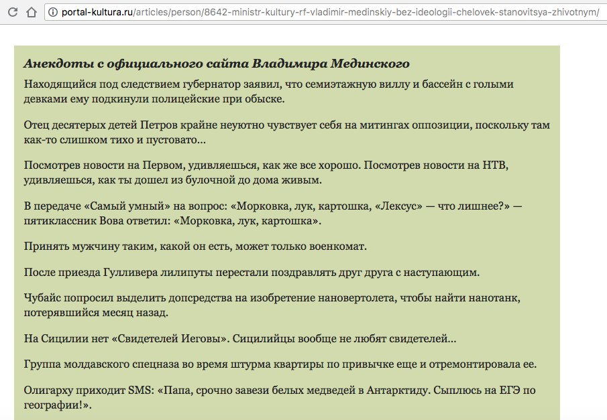View site information icon in address bar
607x420 pixels.
pyautogui.click(x=52, y=12)
